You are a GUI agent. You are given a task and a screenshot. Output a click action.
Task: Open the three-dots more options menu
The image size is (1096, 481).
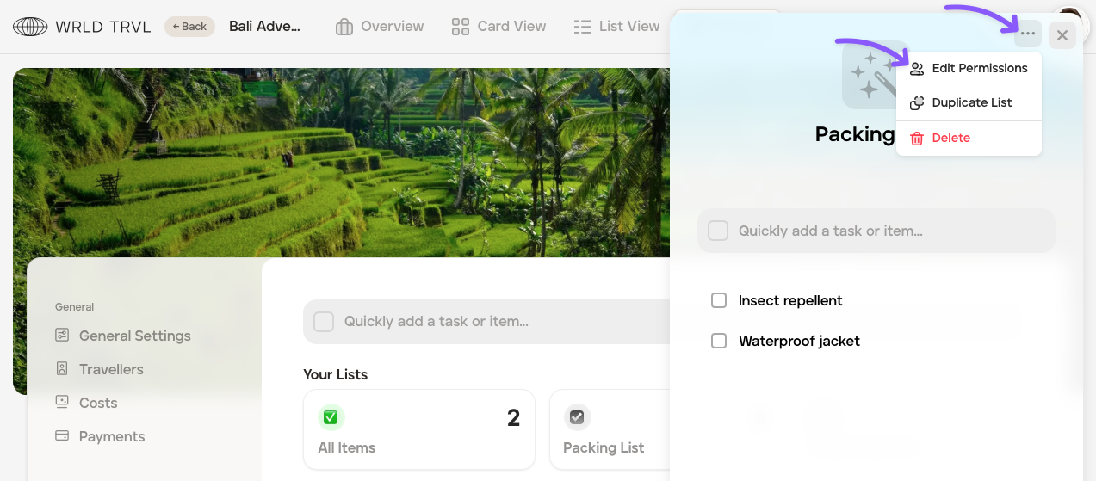pyautogui.click(x=1028, y=34)
